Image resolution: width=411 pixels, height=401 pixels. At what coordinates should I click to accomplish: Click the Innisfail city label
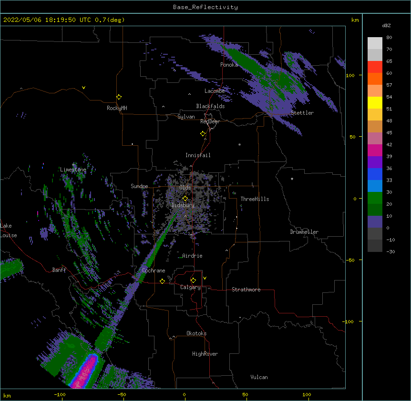point(198,155)
